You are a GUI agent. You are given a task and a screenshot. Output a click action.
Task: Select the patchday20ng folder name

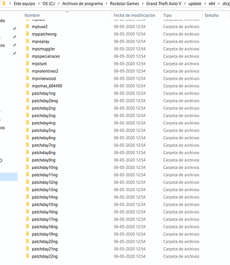tap(45, 242)
